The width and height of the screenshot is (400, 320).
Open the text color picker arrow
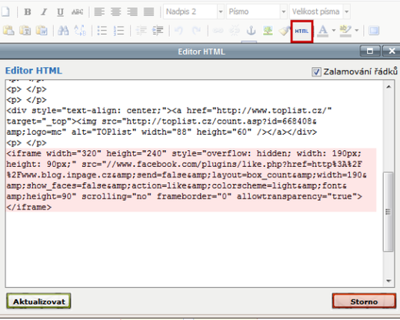[x=334, y=31]
